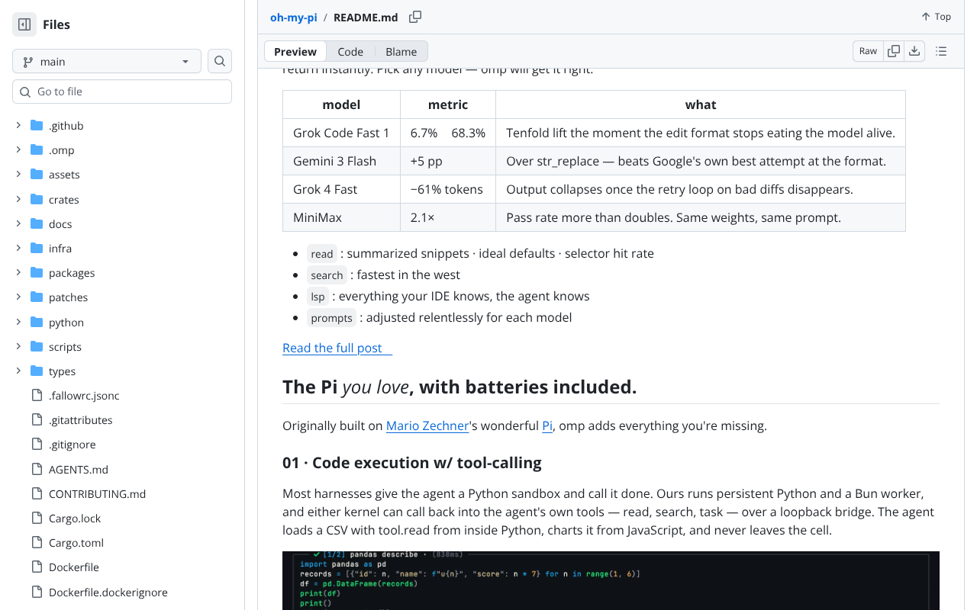
Task: Click the types folder icon
Action: tap(37, 371)
